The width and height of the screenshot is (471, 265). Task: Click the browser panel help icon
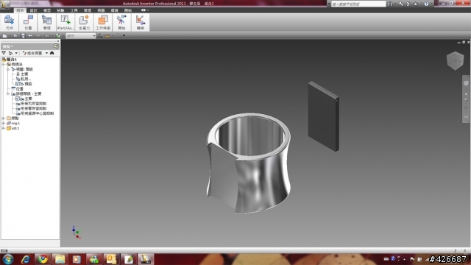(56, 46)
